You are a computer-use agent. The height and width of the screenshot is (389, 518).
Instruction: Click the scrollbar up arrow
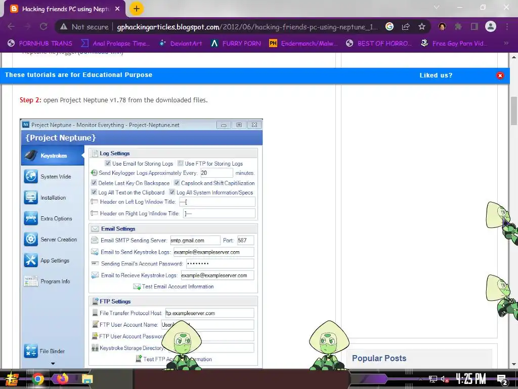coord(514,57)
